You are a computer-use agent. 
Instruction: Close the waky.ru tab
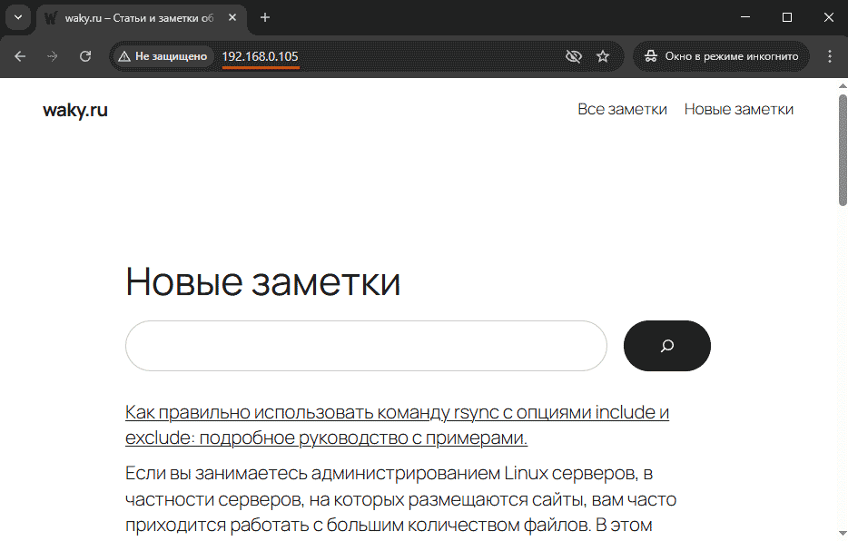point(232,18)
